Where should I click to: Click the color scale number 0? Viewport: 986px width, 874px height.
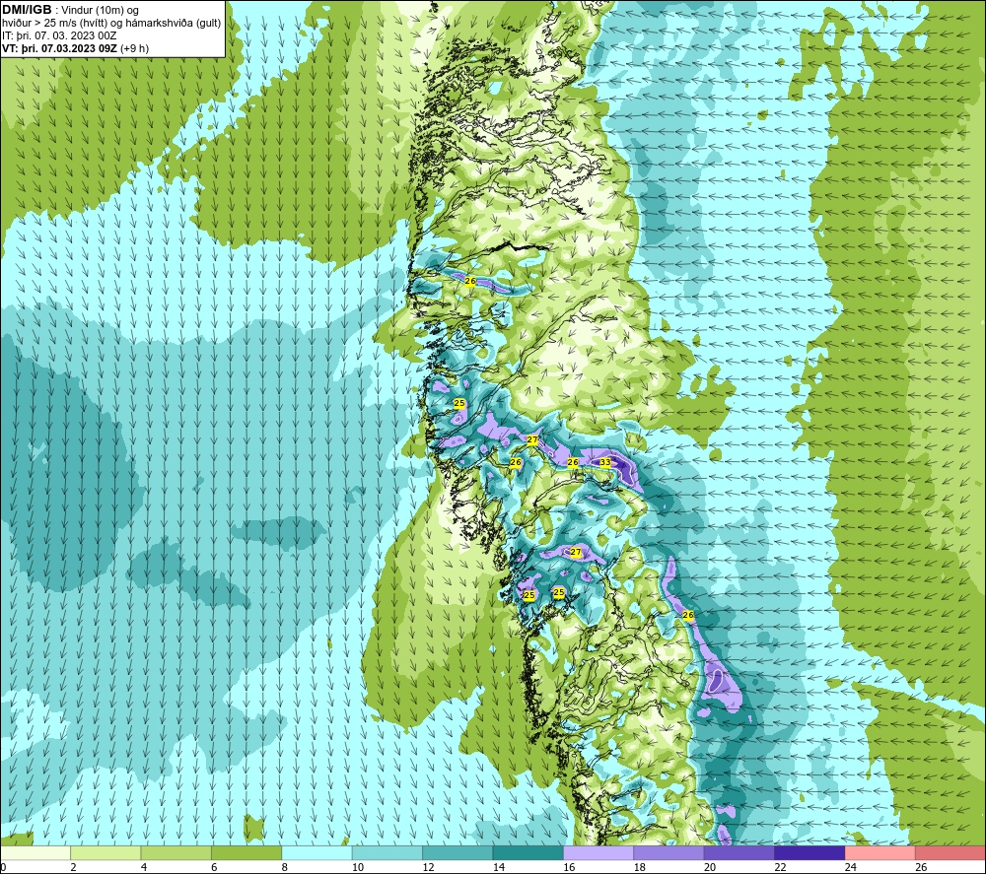tap(3, 867)
